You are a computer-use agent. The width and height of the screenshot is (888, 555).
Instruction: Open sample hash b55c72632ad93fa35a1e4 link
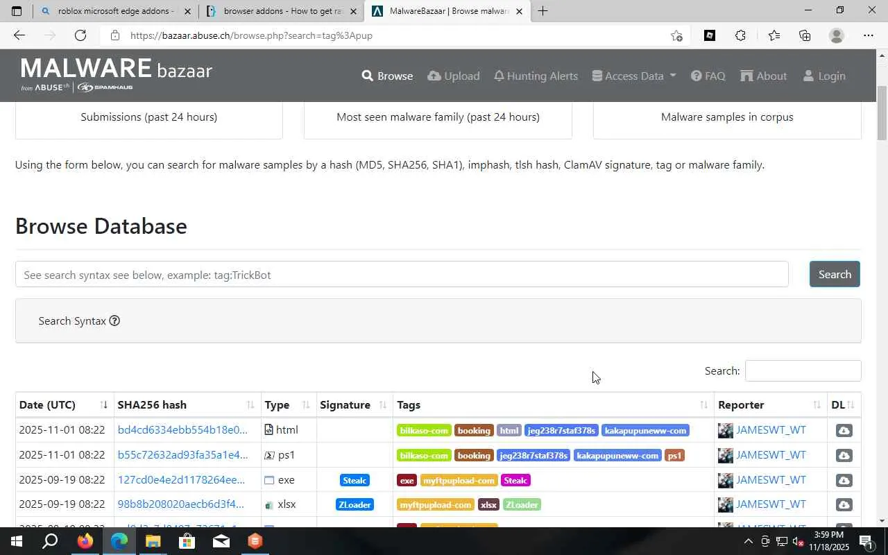(182, 455)
